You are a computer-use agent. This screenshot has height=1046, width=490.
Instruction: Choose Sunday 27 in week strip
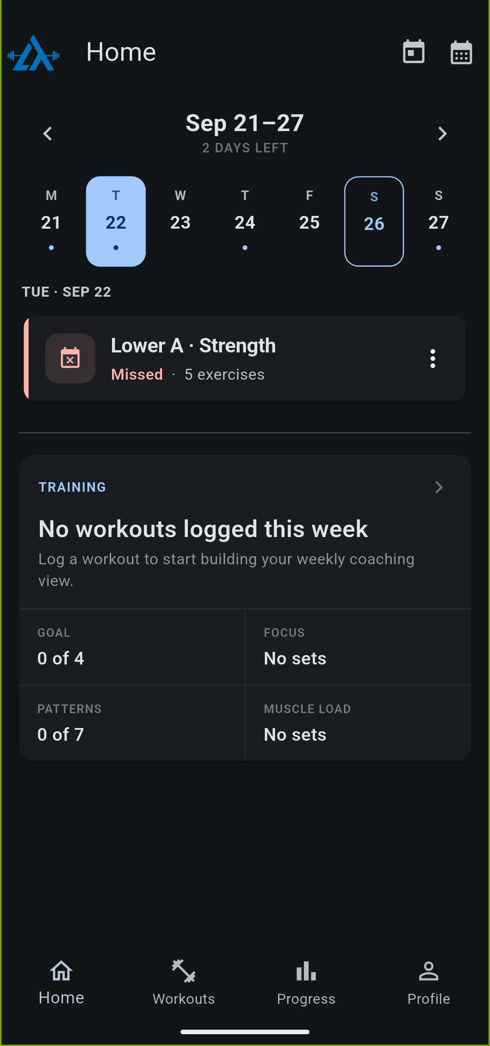pyautogui.click(x=438, y=221)
